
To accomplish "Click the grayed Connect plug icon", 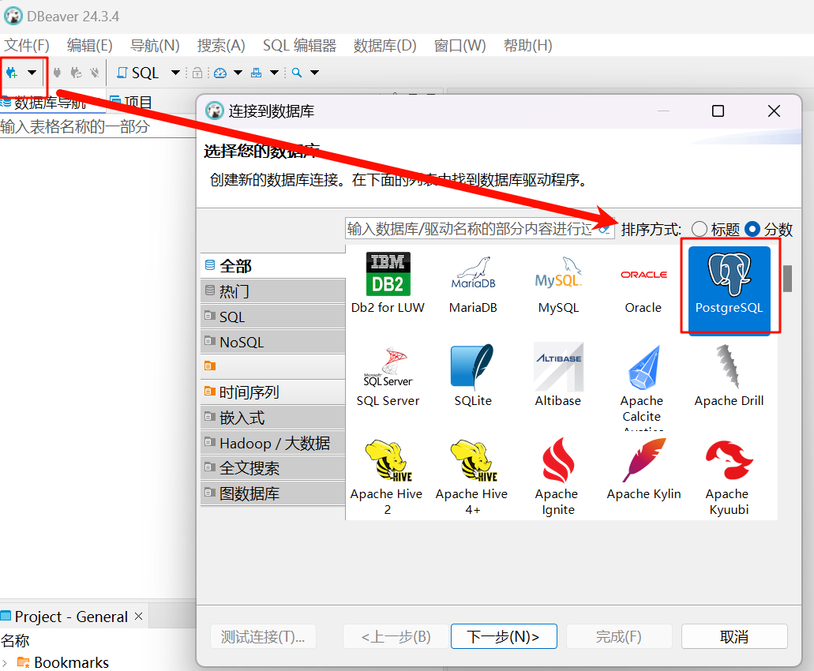I will coord(57,73).
